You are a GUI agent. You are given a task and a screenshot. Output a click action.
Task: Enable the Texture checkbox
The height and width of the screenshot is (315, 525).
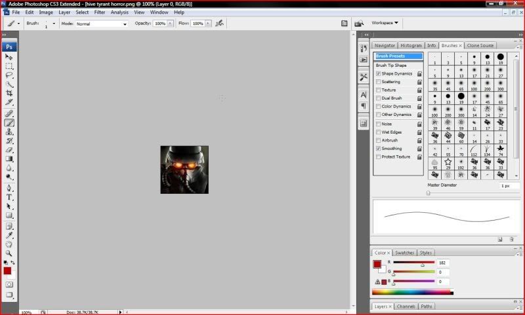379,90
